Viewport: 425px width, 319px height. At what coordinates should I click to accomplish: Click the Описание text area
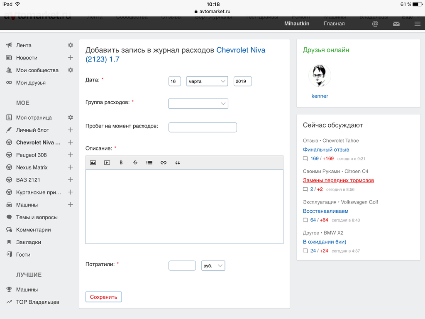[x=184, y=207]
